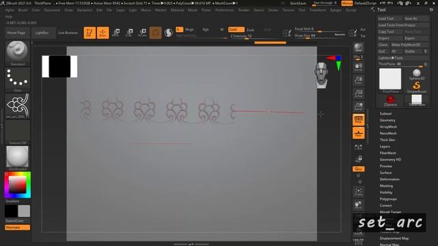
Task: Toggle the Mrgb channel
Action: tap(189, 29)
